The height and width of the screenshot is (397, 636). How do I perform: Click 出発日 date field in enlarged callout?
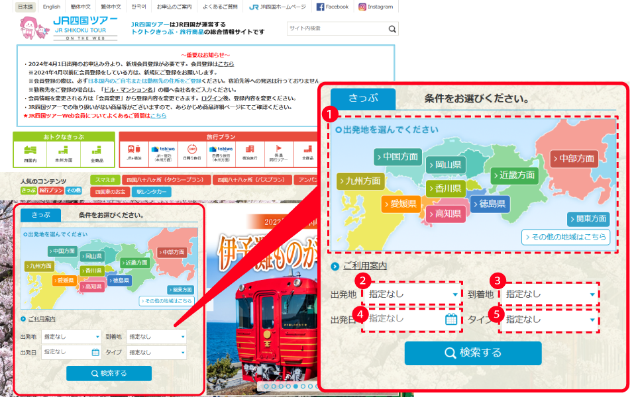pyautogui.click(x=413, y=319)
